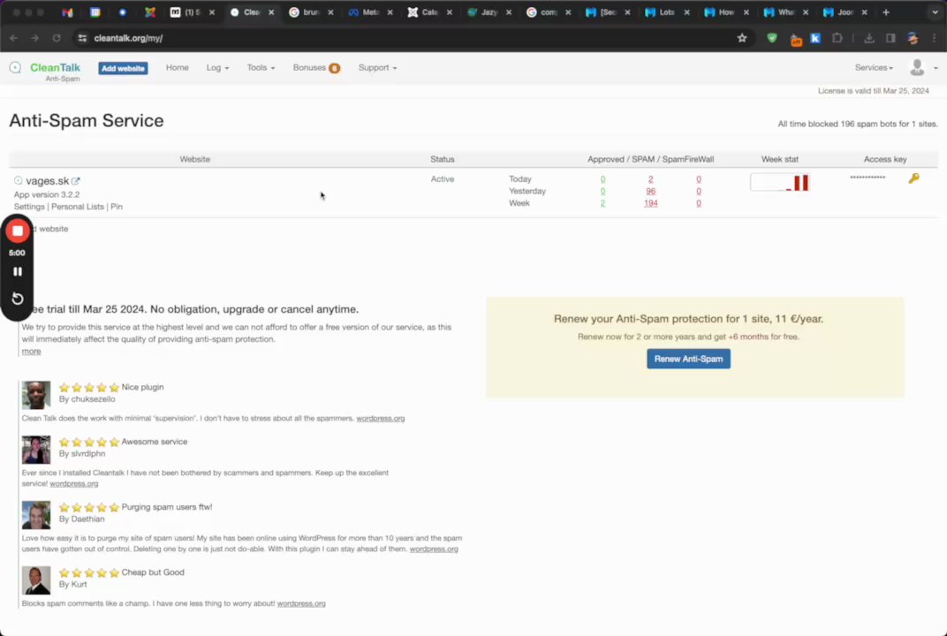This screenshot has width=947, height=636.
Task: Click the green shield extension icon
Action: [772, 38]
